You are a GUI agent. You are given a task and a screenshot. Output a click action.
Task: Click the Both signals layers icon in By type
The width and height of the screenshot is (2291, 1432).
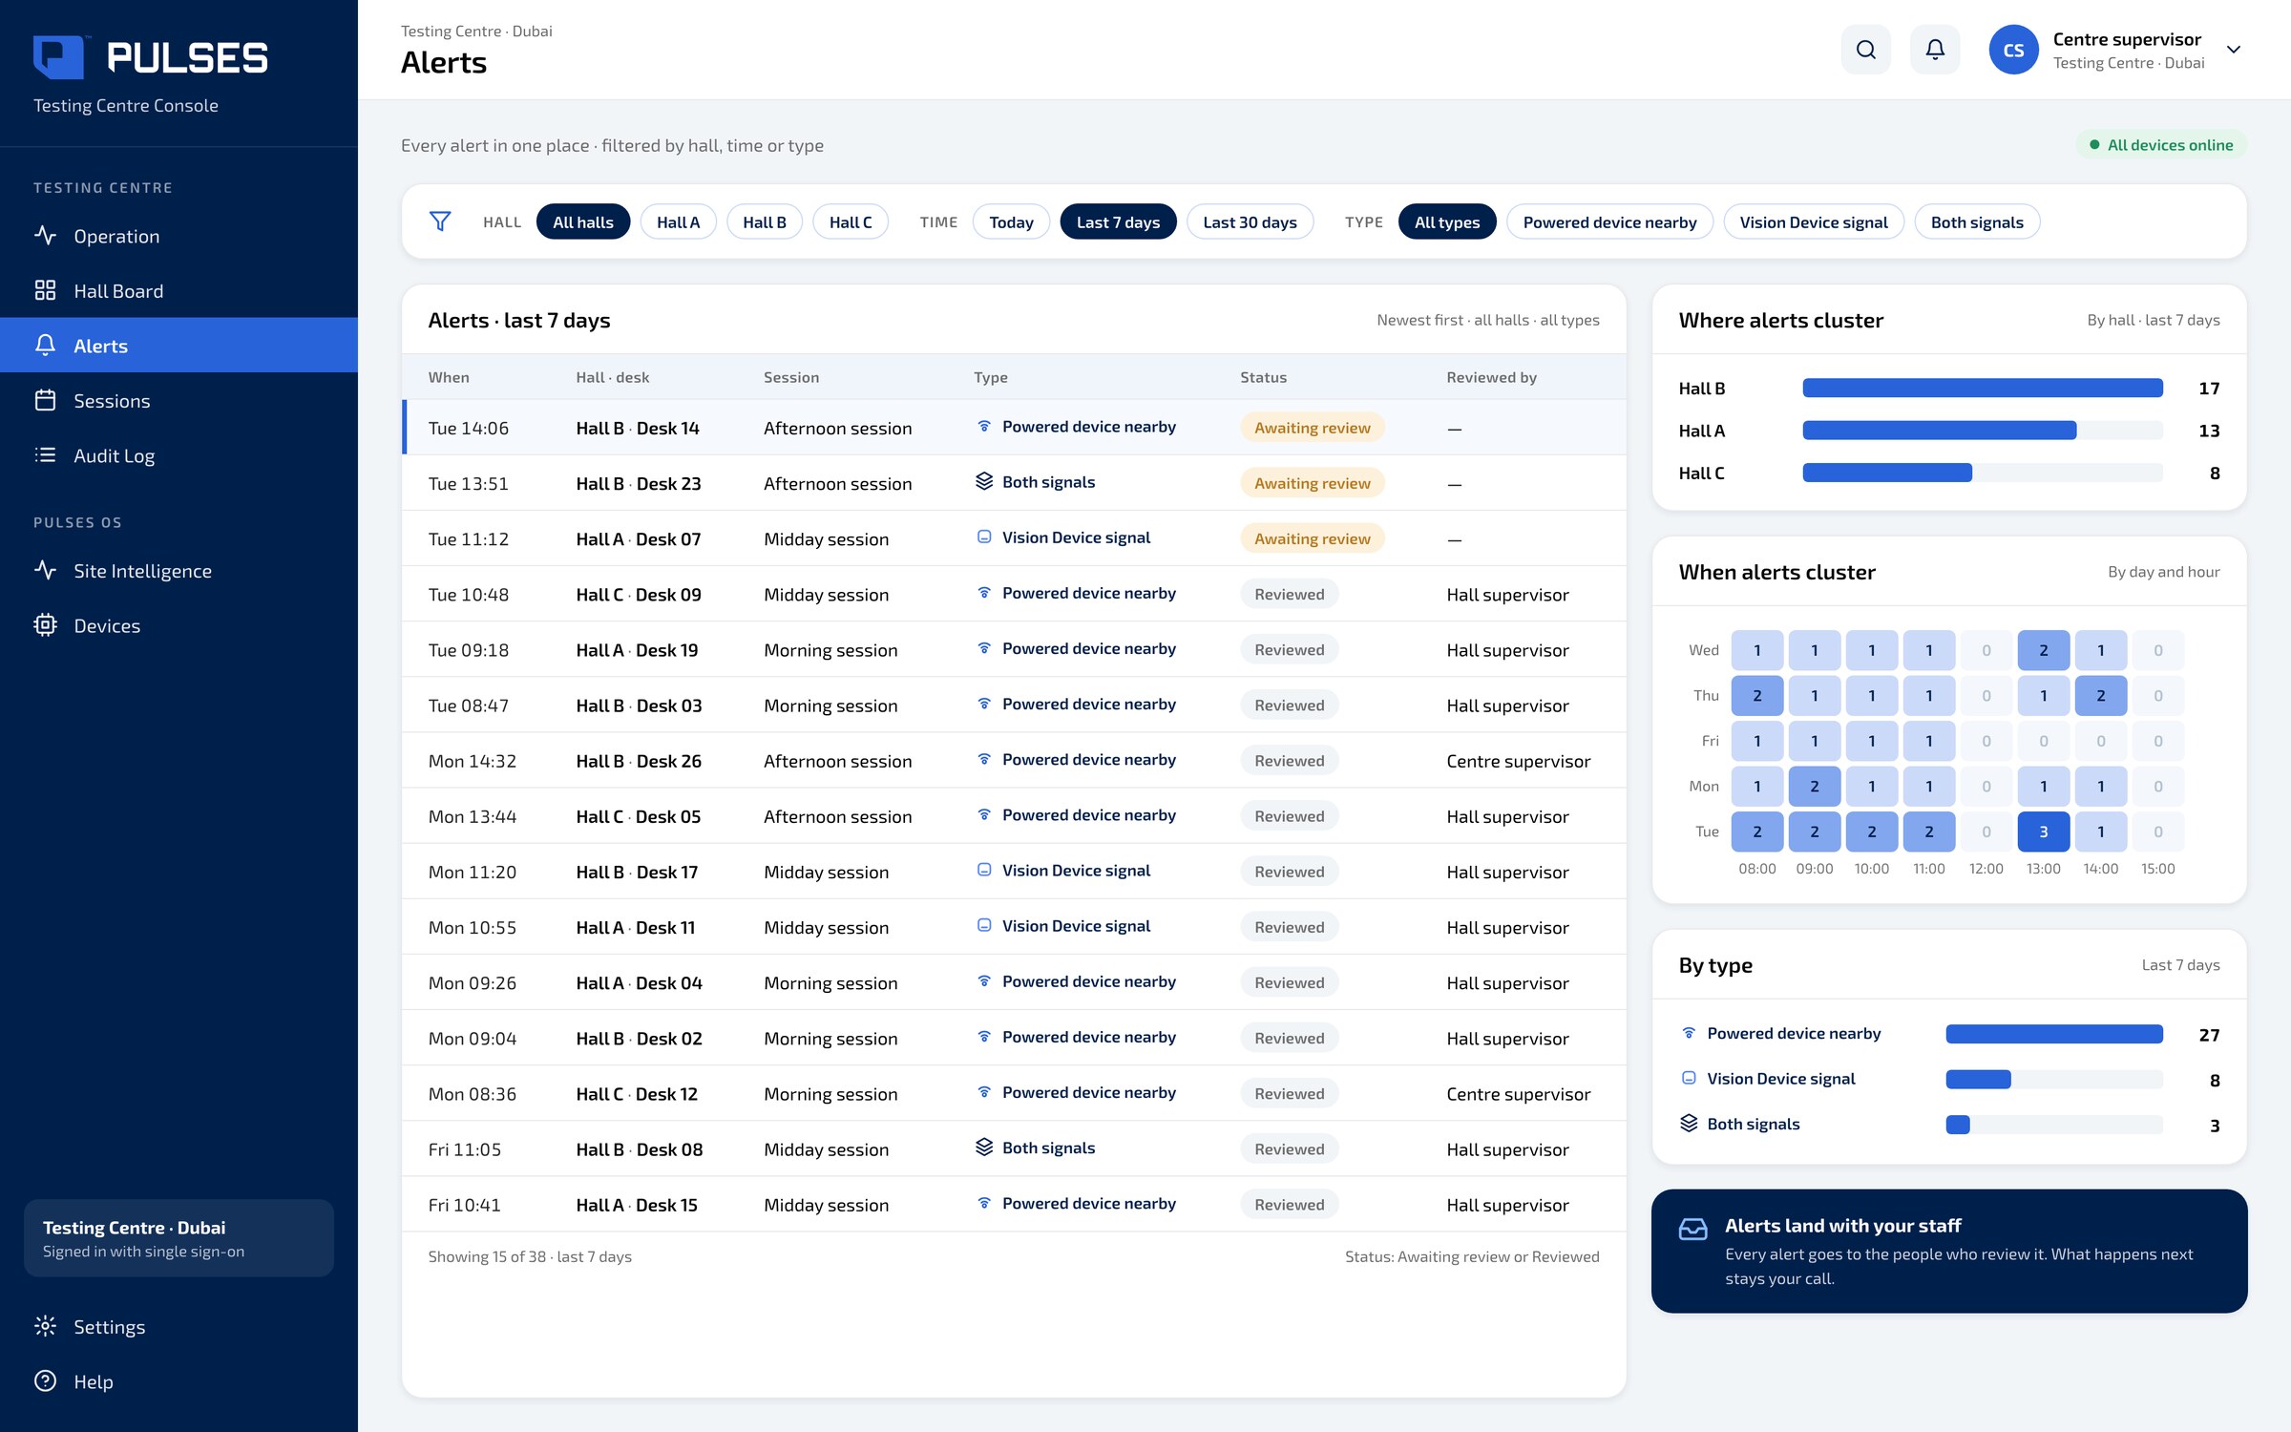pyautogui.click(x=1689, y=1124)
